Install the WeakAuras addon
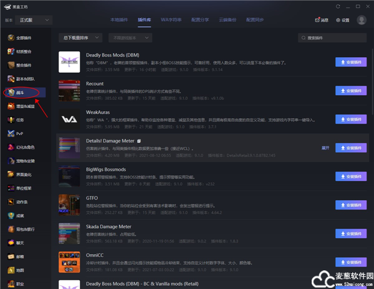This screenshot has width=374, height=289. click(x=351, y=119)
